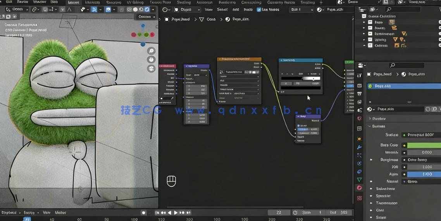Image resolution: width=441 pixels, height=221 pixels.
Task: Open the Window menu
Action: coord(40,2)
